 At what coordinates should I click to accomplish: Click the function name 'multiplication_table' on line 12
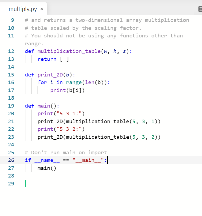coord(69,51)
